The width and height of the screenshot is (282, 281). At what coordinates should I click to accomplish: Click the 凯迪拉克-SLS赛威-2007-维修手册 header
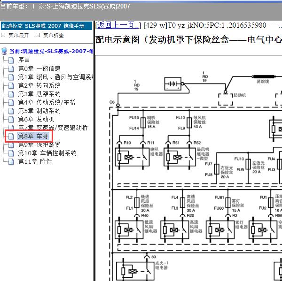[x=47, y=26]
